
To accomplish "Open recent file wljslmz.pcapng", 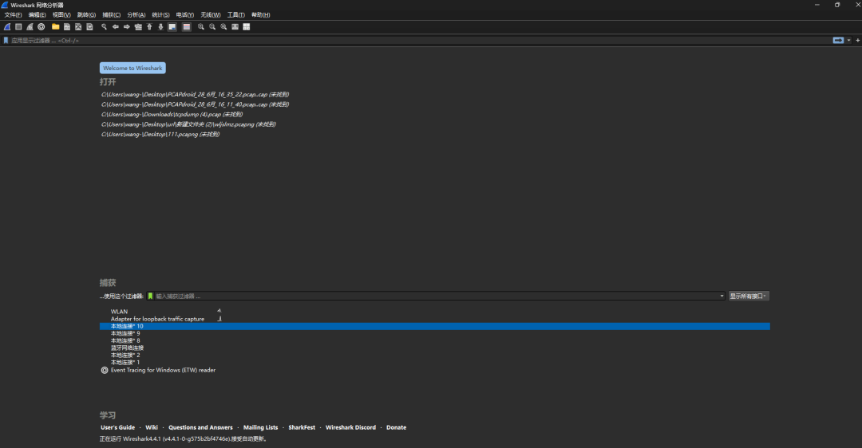I will click(x=188, y=124).
